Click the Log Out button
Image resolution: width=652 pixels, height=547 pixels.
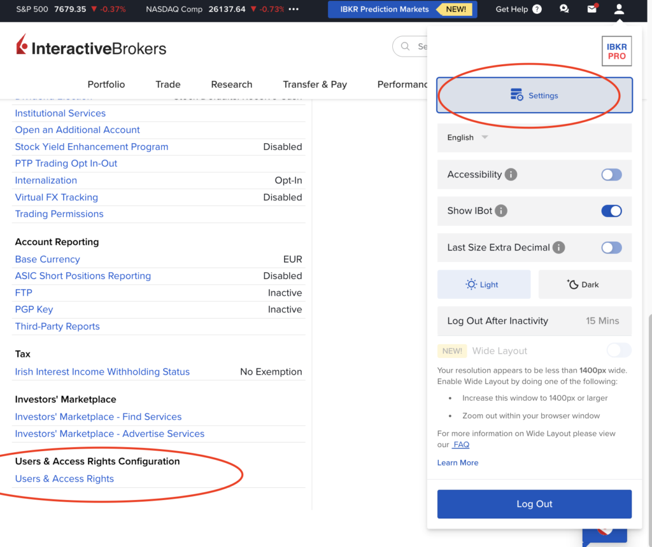(x=534, y=504)
